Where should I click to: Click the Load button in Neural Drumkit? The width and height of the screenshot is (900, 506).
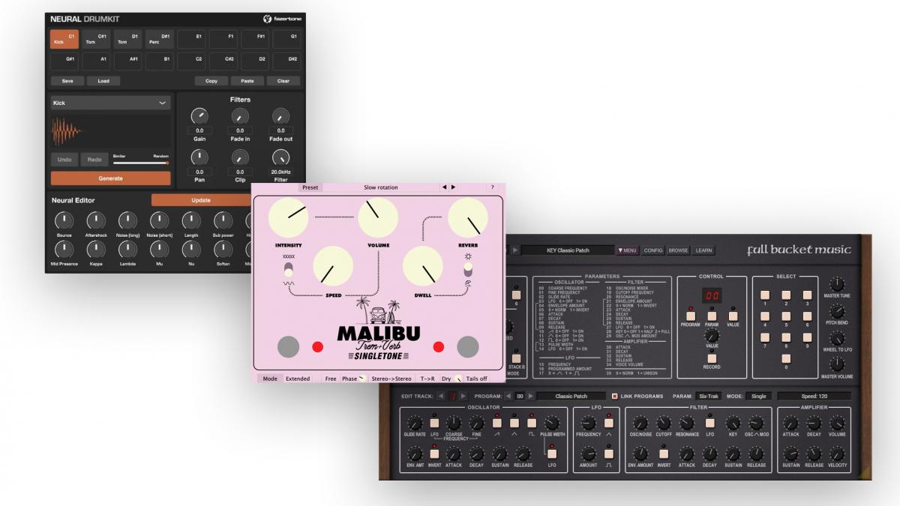point(103,81)
